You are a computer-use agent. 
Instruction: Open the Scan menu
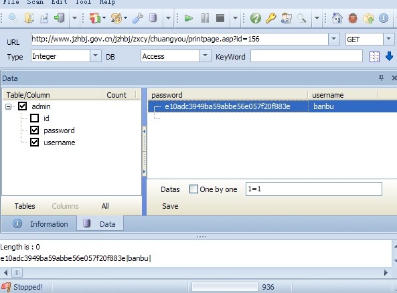point(35,2)
